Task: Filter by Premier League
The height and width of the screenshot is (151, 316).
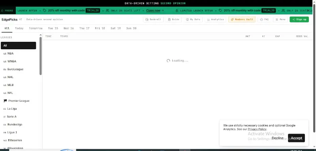Action: tap(18, 101)
